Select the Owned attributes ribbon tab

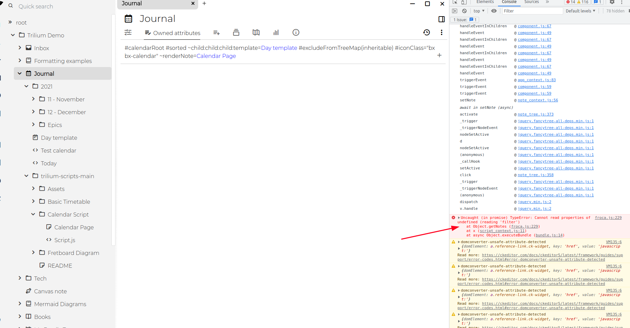pyautogui.click(x=172, y=33)
